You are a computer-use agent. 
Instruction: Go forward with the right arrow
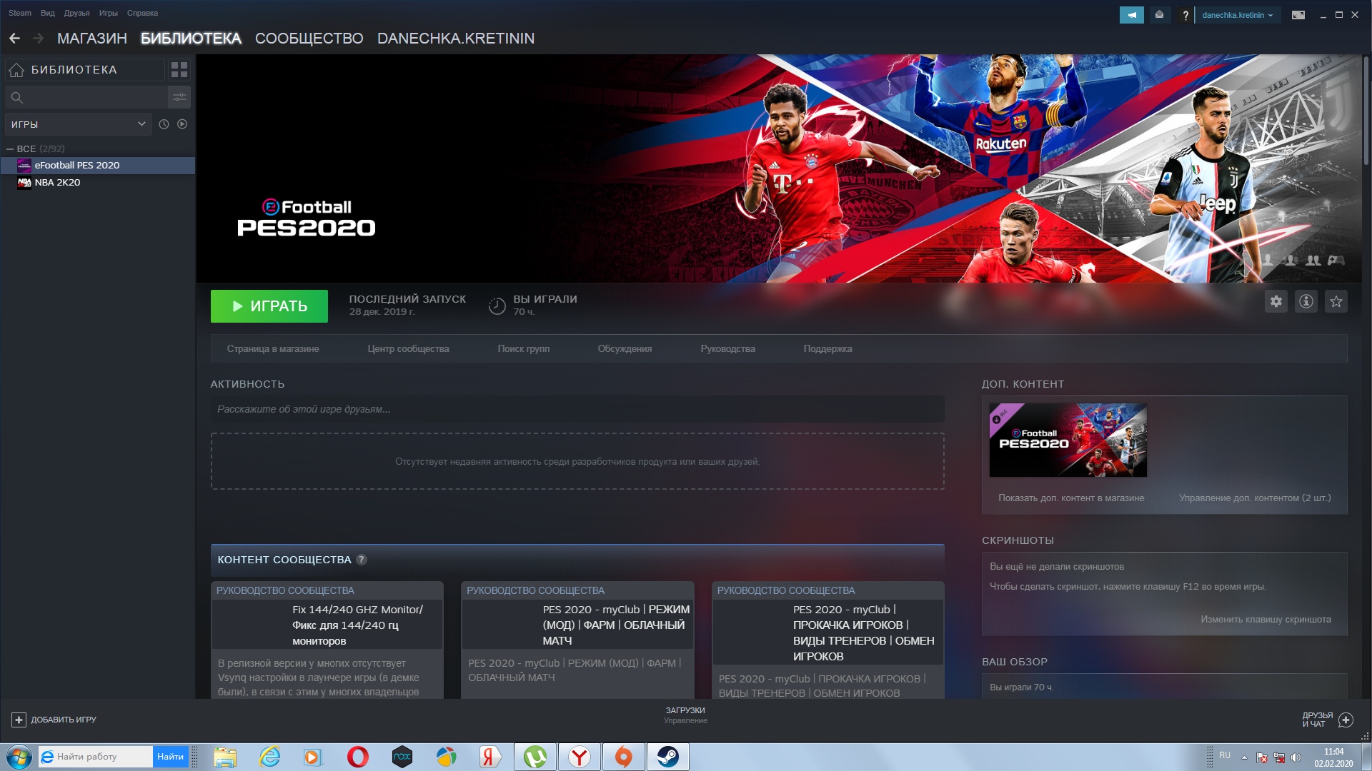39,39
